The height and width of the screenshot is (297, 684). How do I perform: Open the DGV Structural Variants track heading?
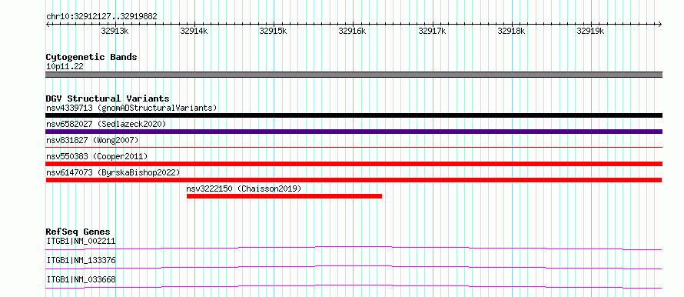click(108, 98)
